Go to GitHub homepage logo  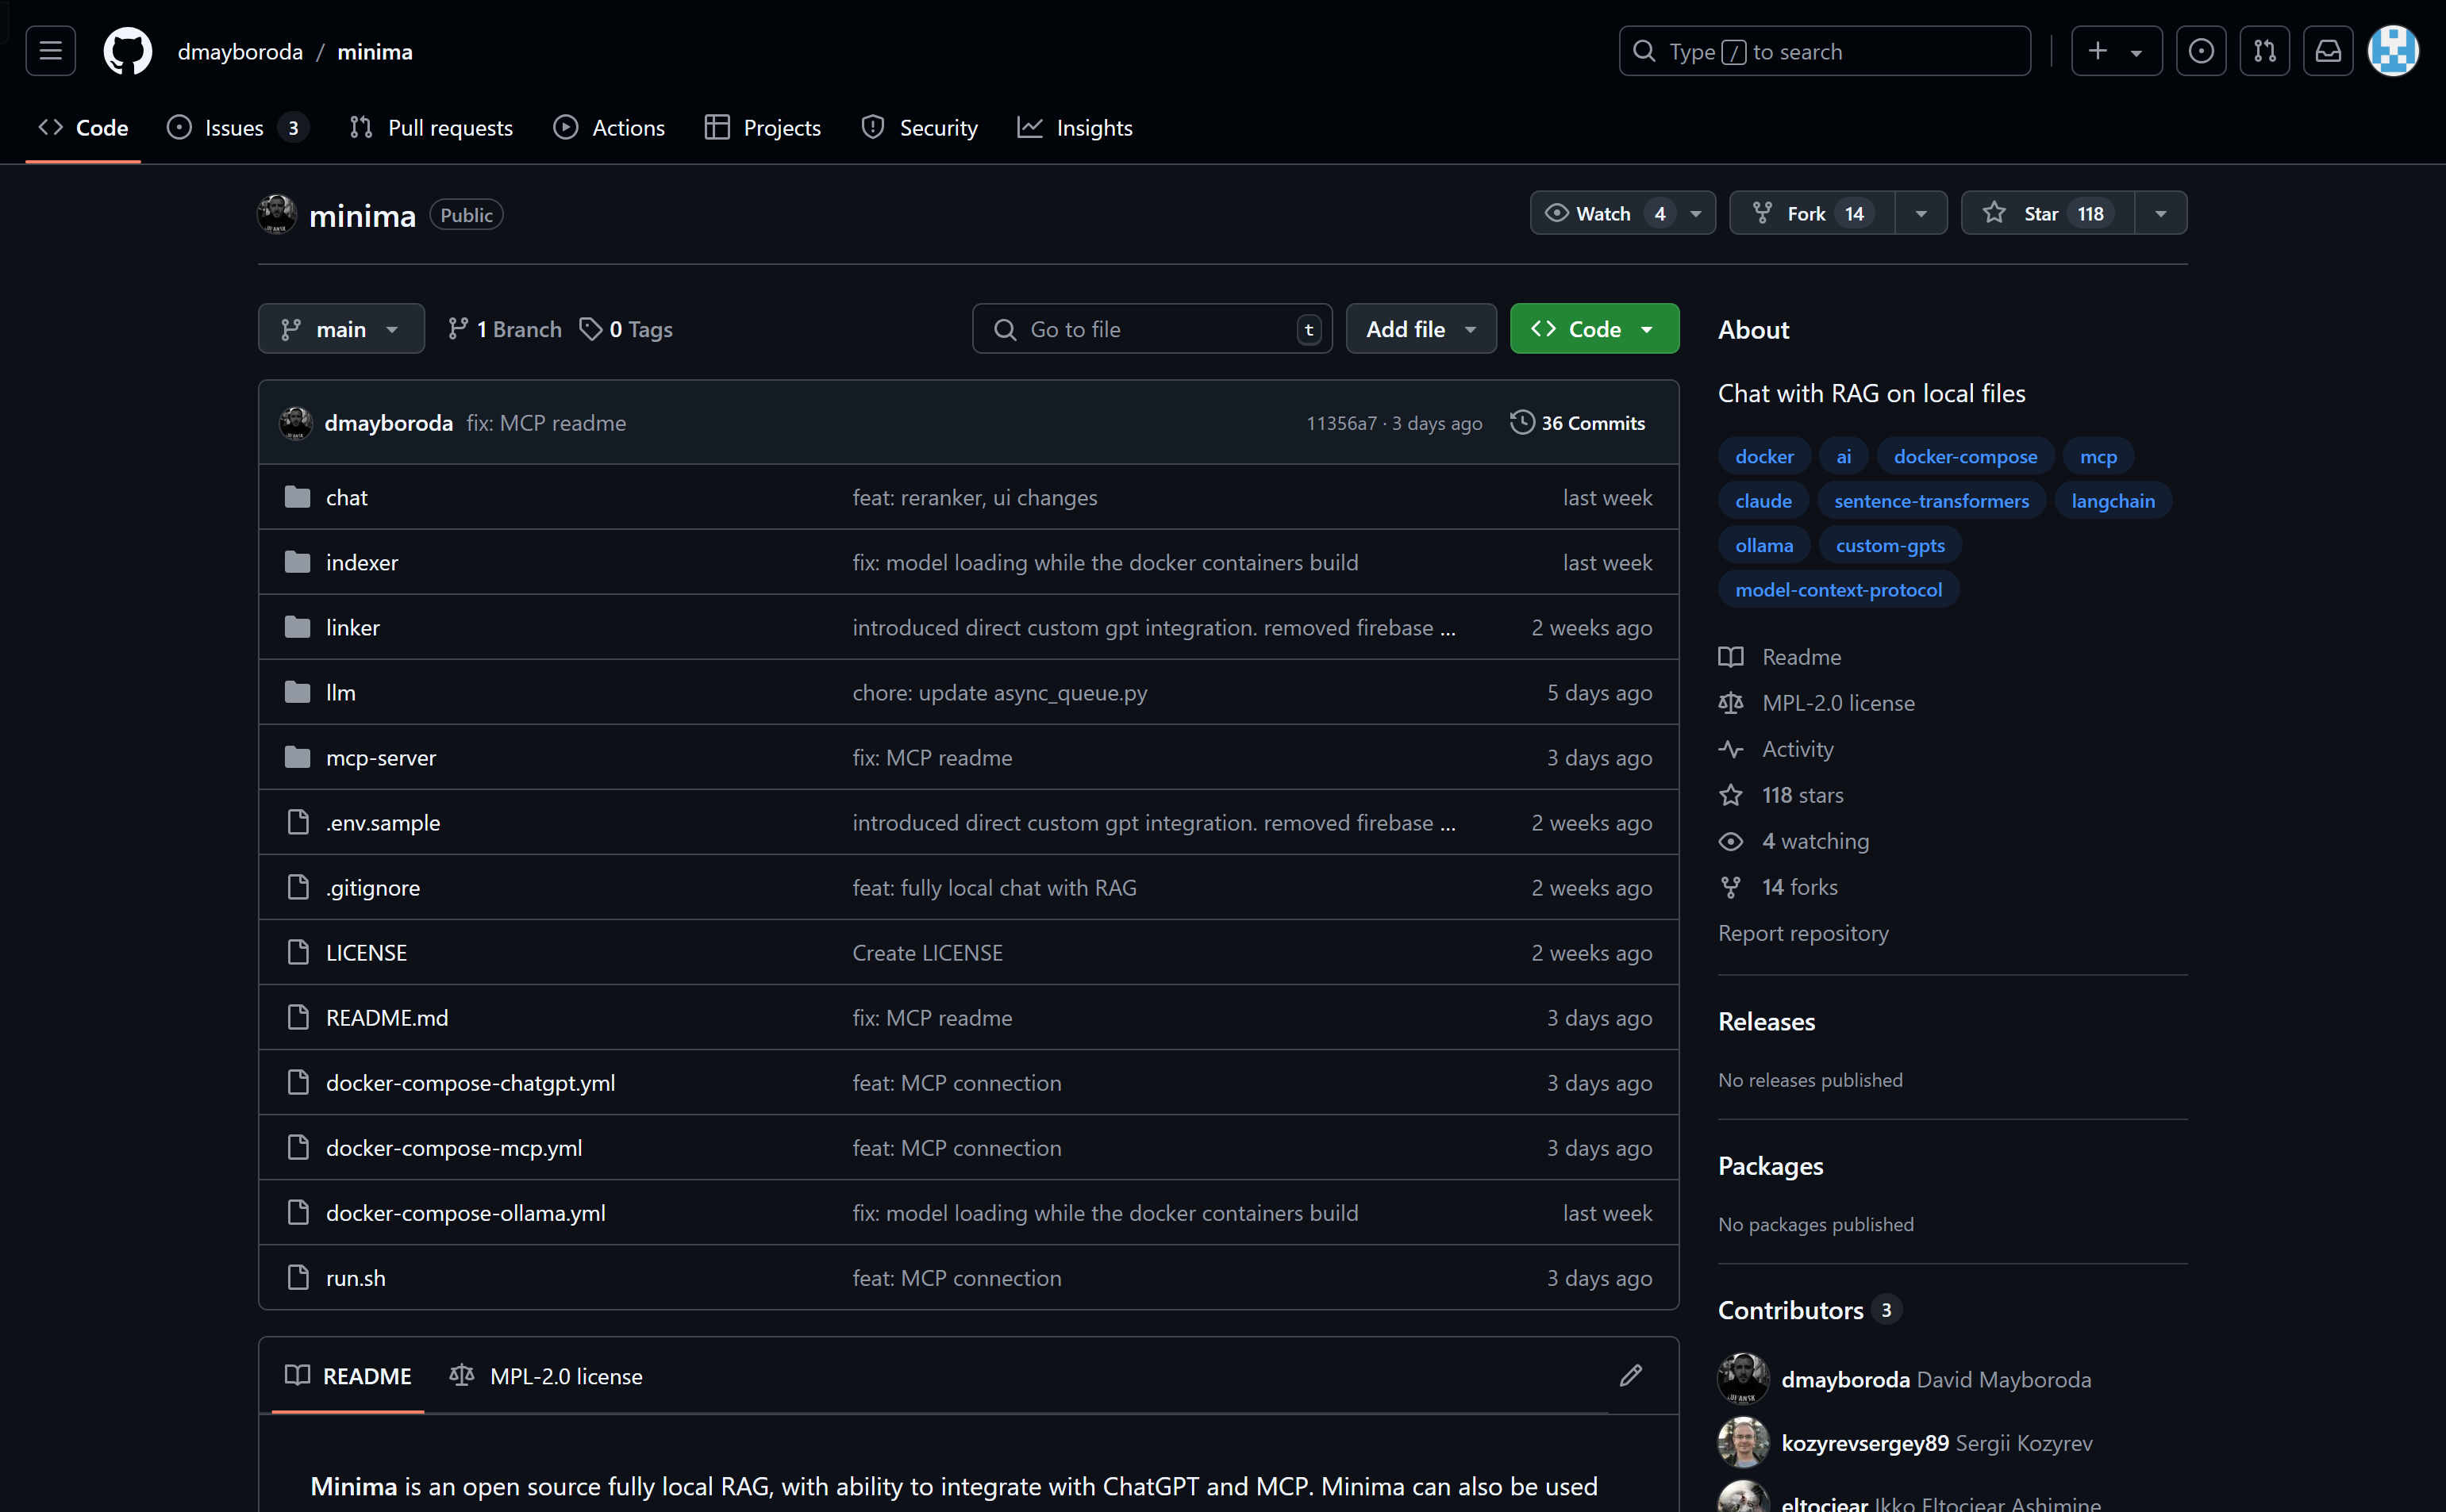(128, 51)
